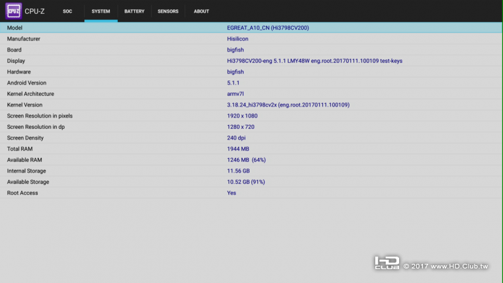Screen dimensions: 503x283
Task: Click the Manufacturer label
Action: click(24, 39)
